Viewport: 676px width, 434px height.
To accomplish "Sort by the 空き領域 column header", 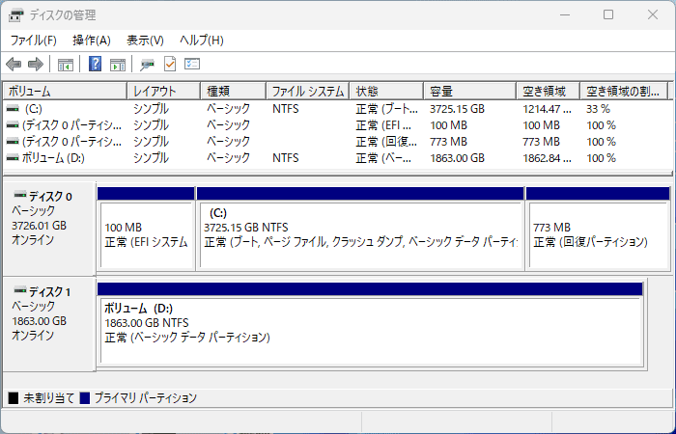I will coord(548,91).
